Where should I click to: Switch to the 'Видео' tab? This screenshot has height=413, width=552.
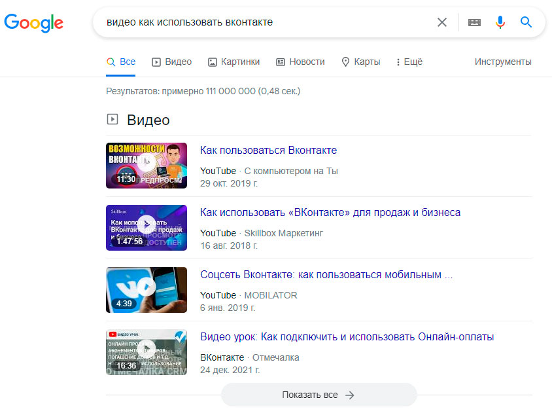[172, 62]
